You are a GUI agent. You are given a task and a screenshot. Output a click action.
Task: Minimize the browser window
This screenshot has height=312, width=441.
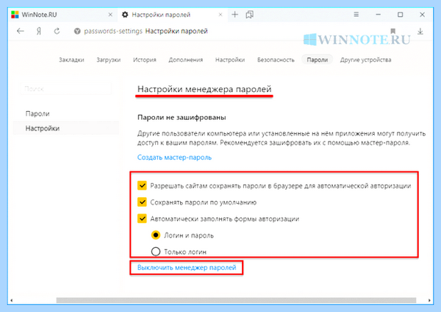click(379, 15)
